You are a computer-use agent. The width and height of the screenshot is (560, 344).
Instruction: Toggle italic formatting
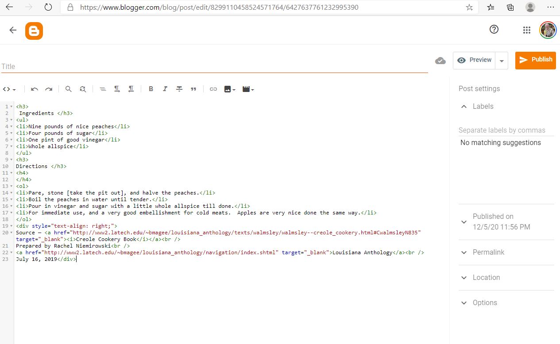[x=165, y=89]
